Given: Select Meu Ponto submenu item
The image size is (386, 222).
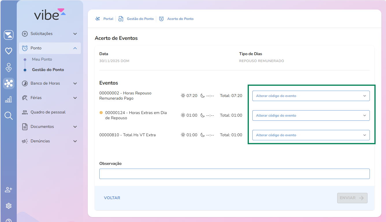Looking at the screenshot, I should pos(42,59).
